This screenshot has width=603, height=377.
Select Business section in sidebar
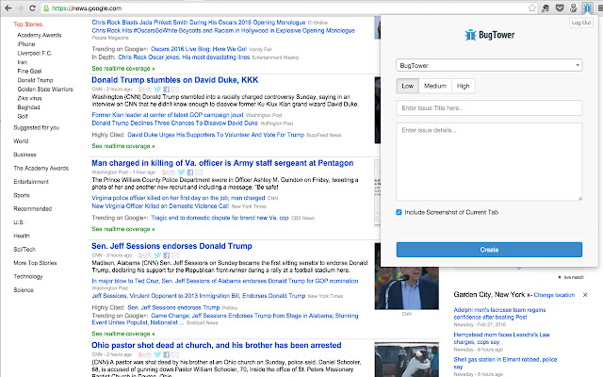(25, 155)
